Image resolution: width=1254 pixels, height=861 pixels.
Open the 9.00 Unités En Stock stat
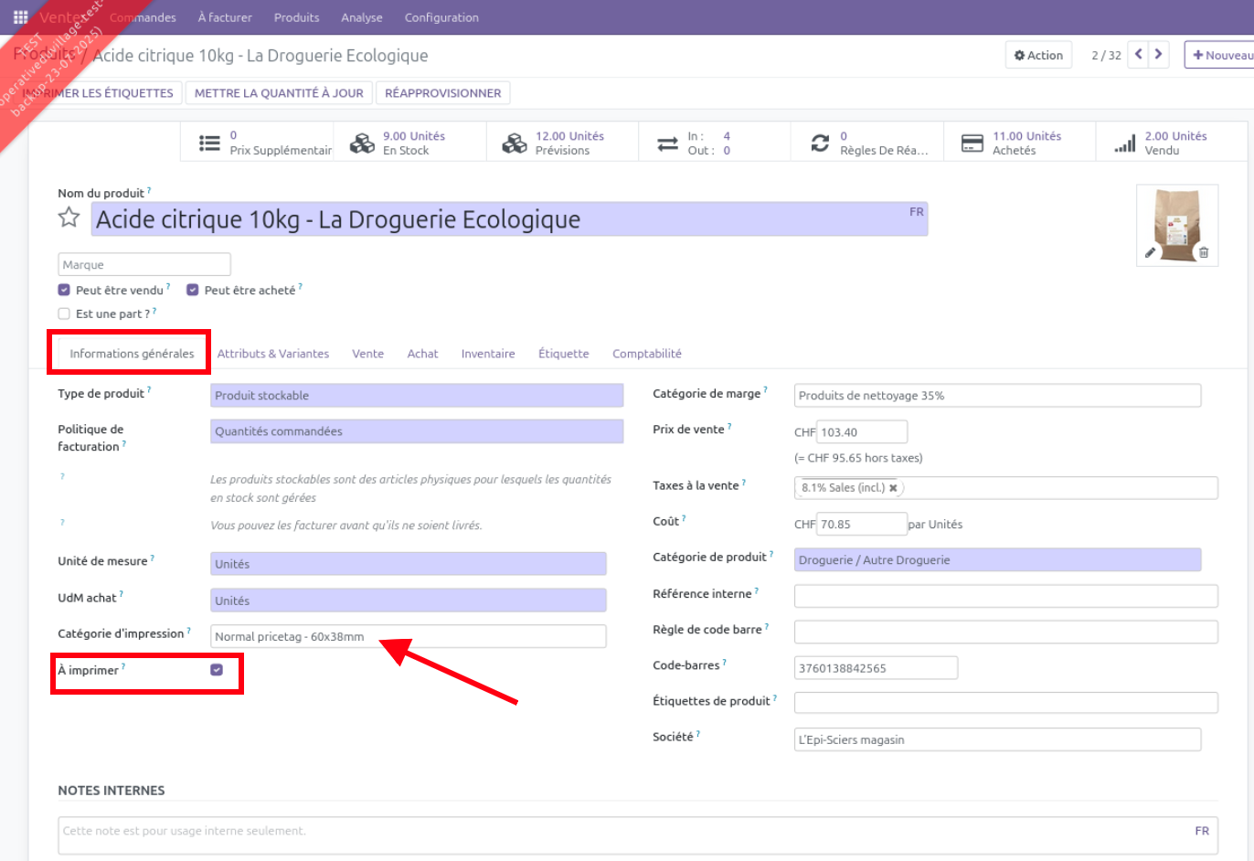point(409,143)
